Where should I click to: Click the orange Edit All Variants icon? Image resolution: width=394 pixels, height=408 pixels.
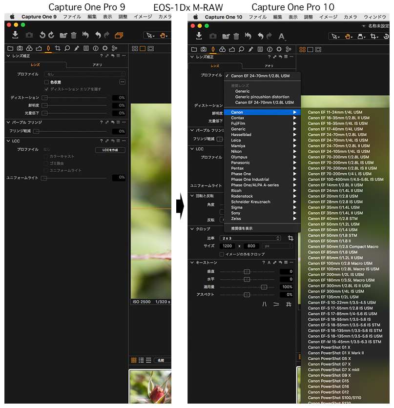pyautogui.click(x=119, y=35)
